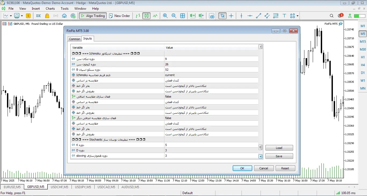Click the Reset button
Viewport: 367px width, 196px height.
click(x=285, y=168)
